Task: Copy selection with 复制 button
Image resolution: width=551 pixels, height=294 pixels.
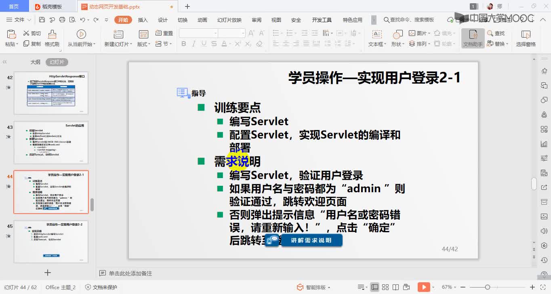Action: (32, 44)
